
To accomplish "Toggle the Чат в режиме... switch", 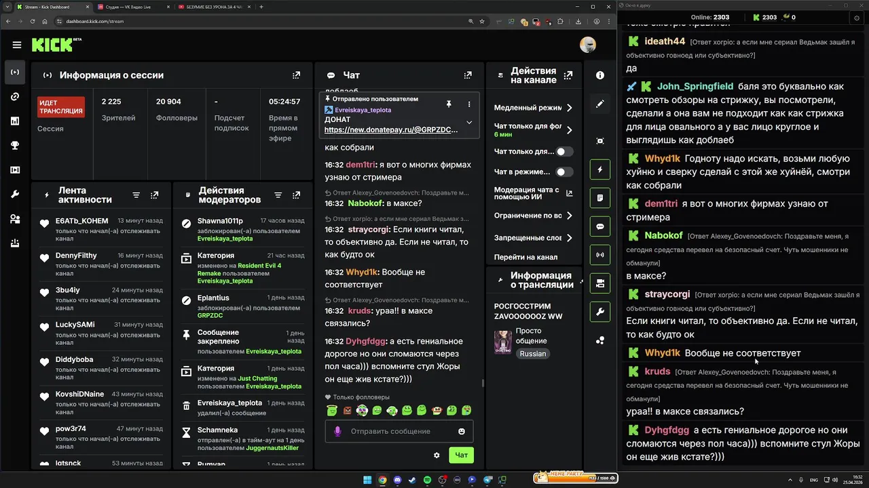I will pos(564,172).
